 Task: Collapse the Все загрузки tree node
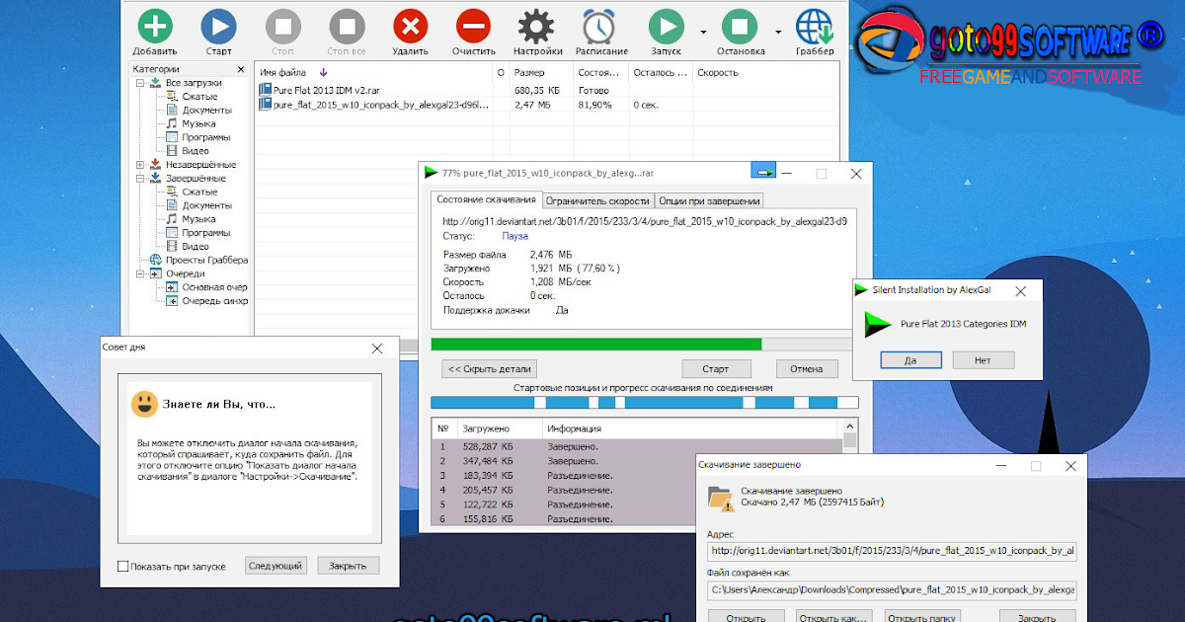tap(140, 84)
